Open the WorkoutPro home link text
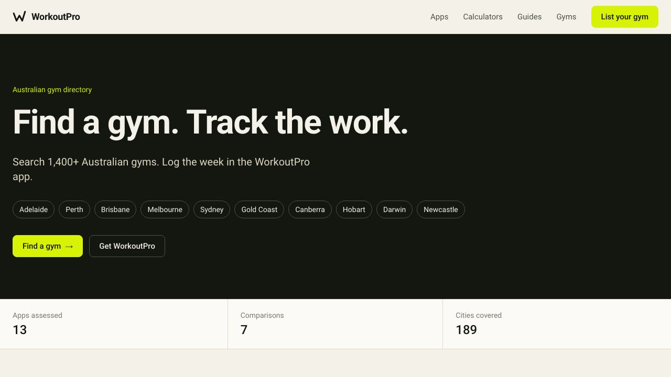The height and width of the screenshot is (377, 671). [56, 17]
